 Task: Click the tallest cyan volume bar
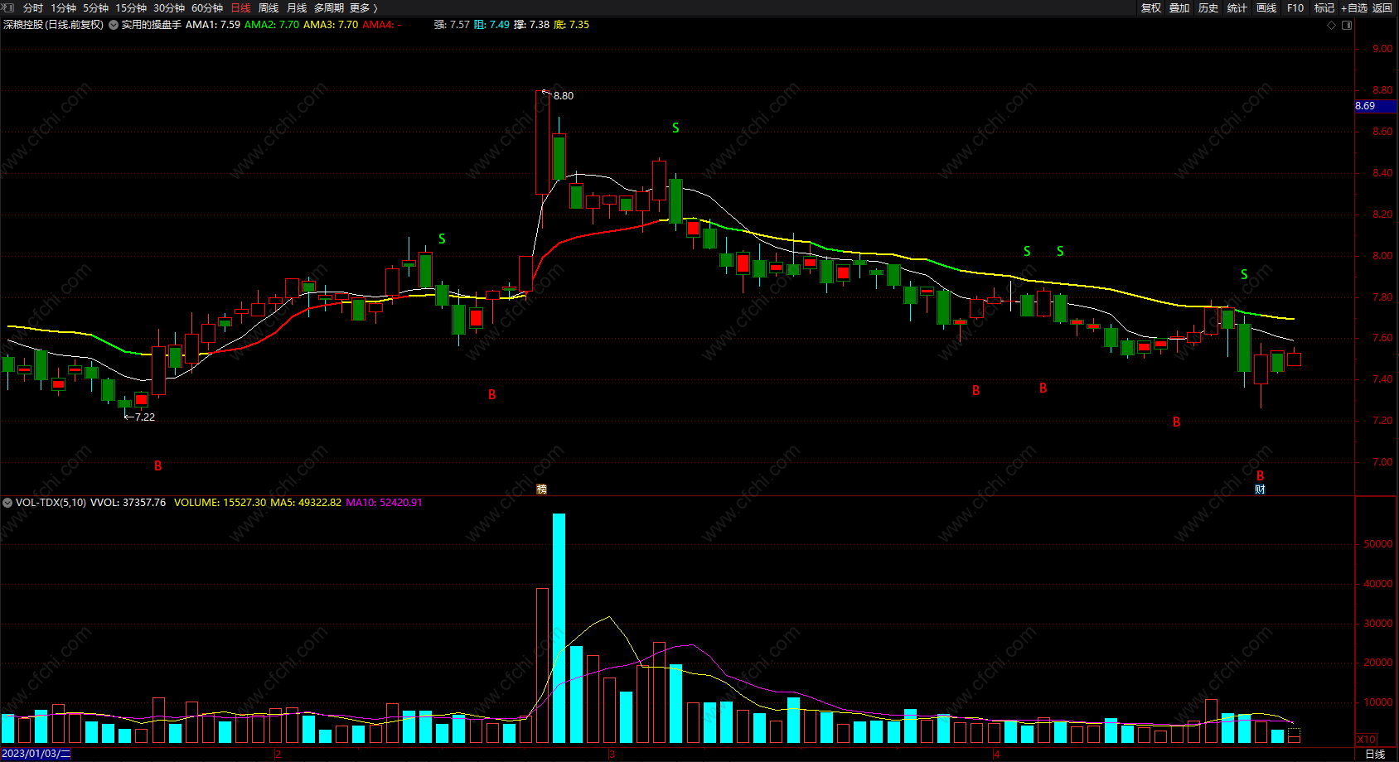click(x=559, y=628)
